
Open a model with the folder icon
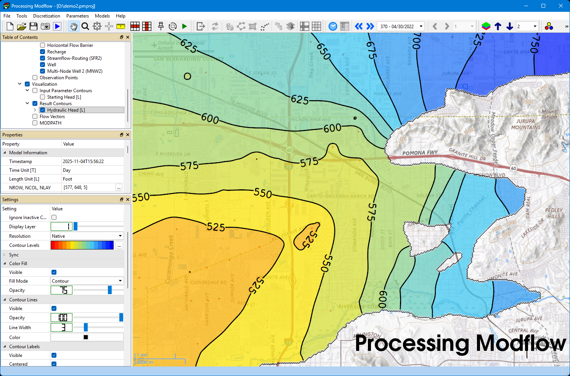click(22, 26)
